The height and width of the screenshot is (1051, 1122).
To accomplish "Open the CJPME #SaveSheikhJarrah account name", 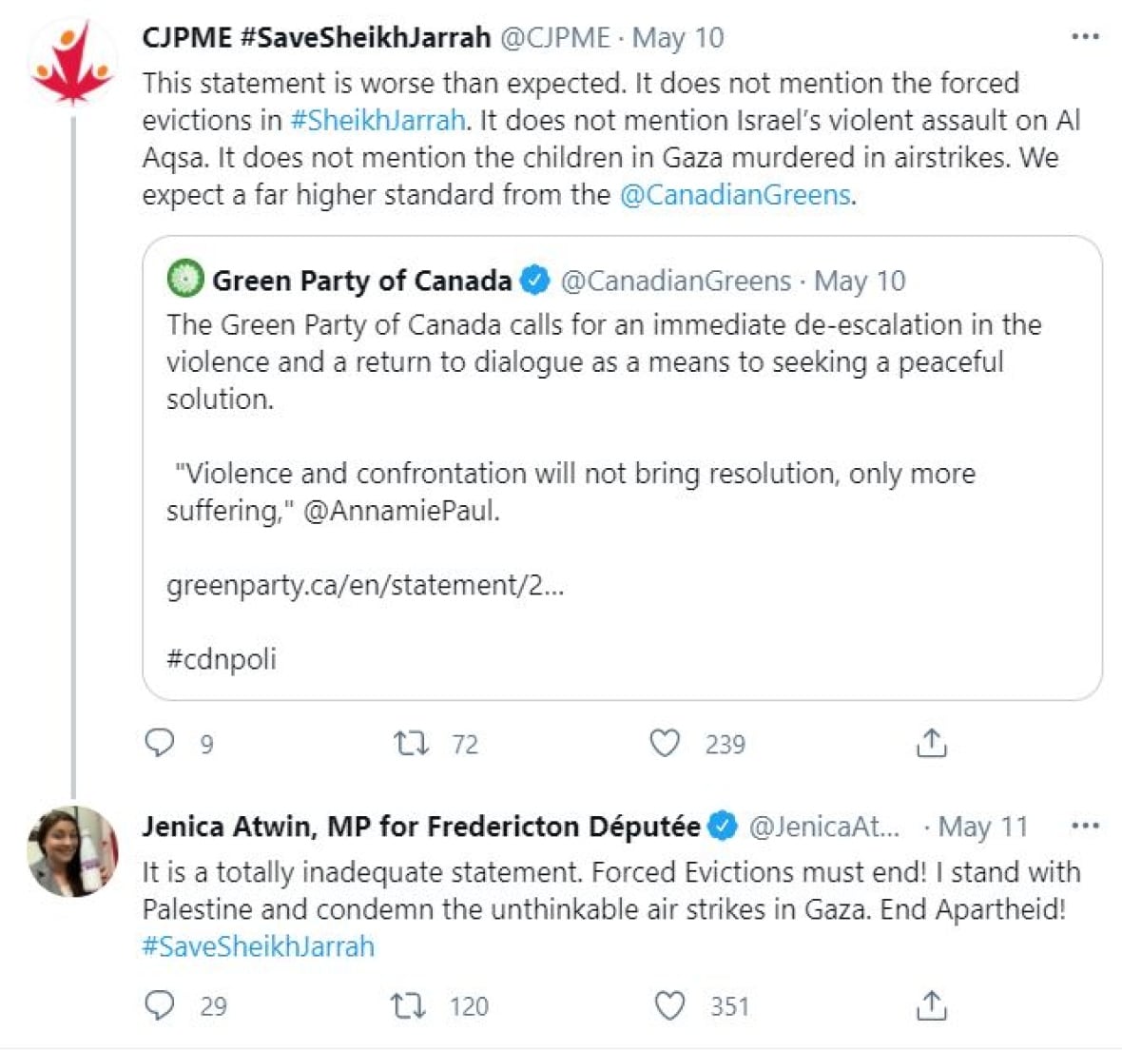I will 317,37.
